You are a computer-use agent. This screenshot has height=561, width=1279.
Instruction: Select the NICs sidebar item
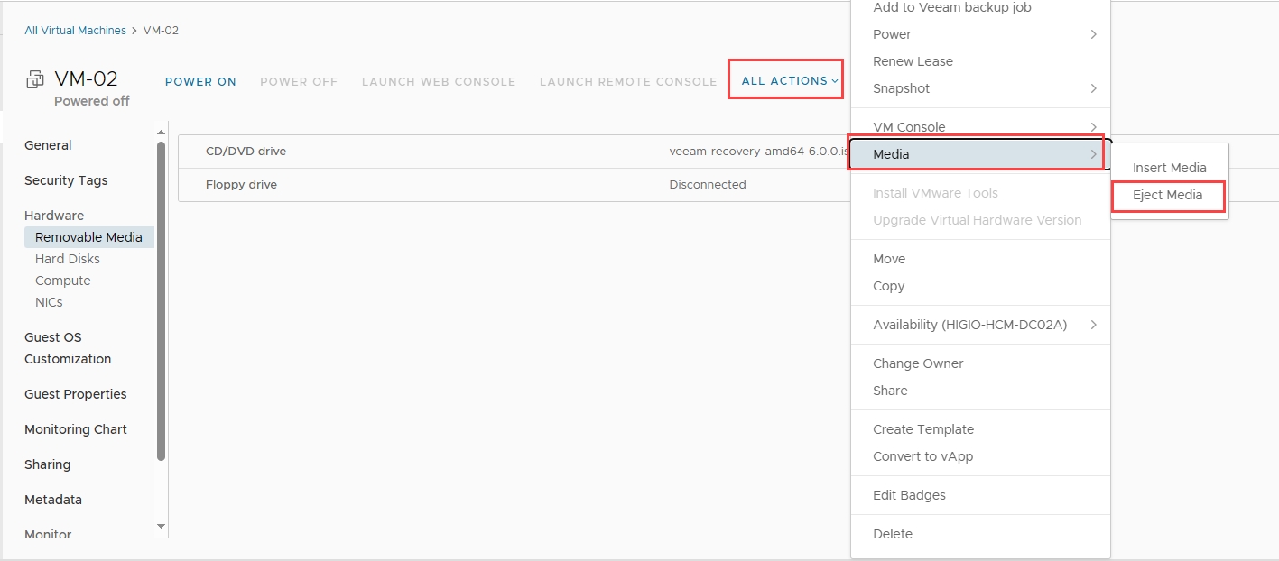coord(49,302)
